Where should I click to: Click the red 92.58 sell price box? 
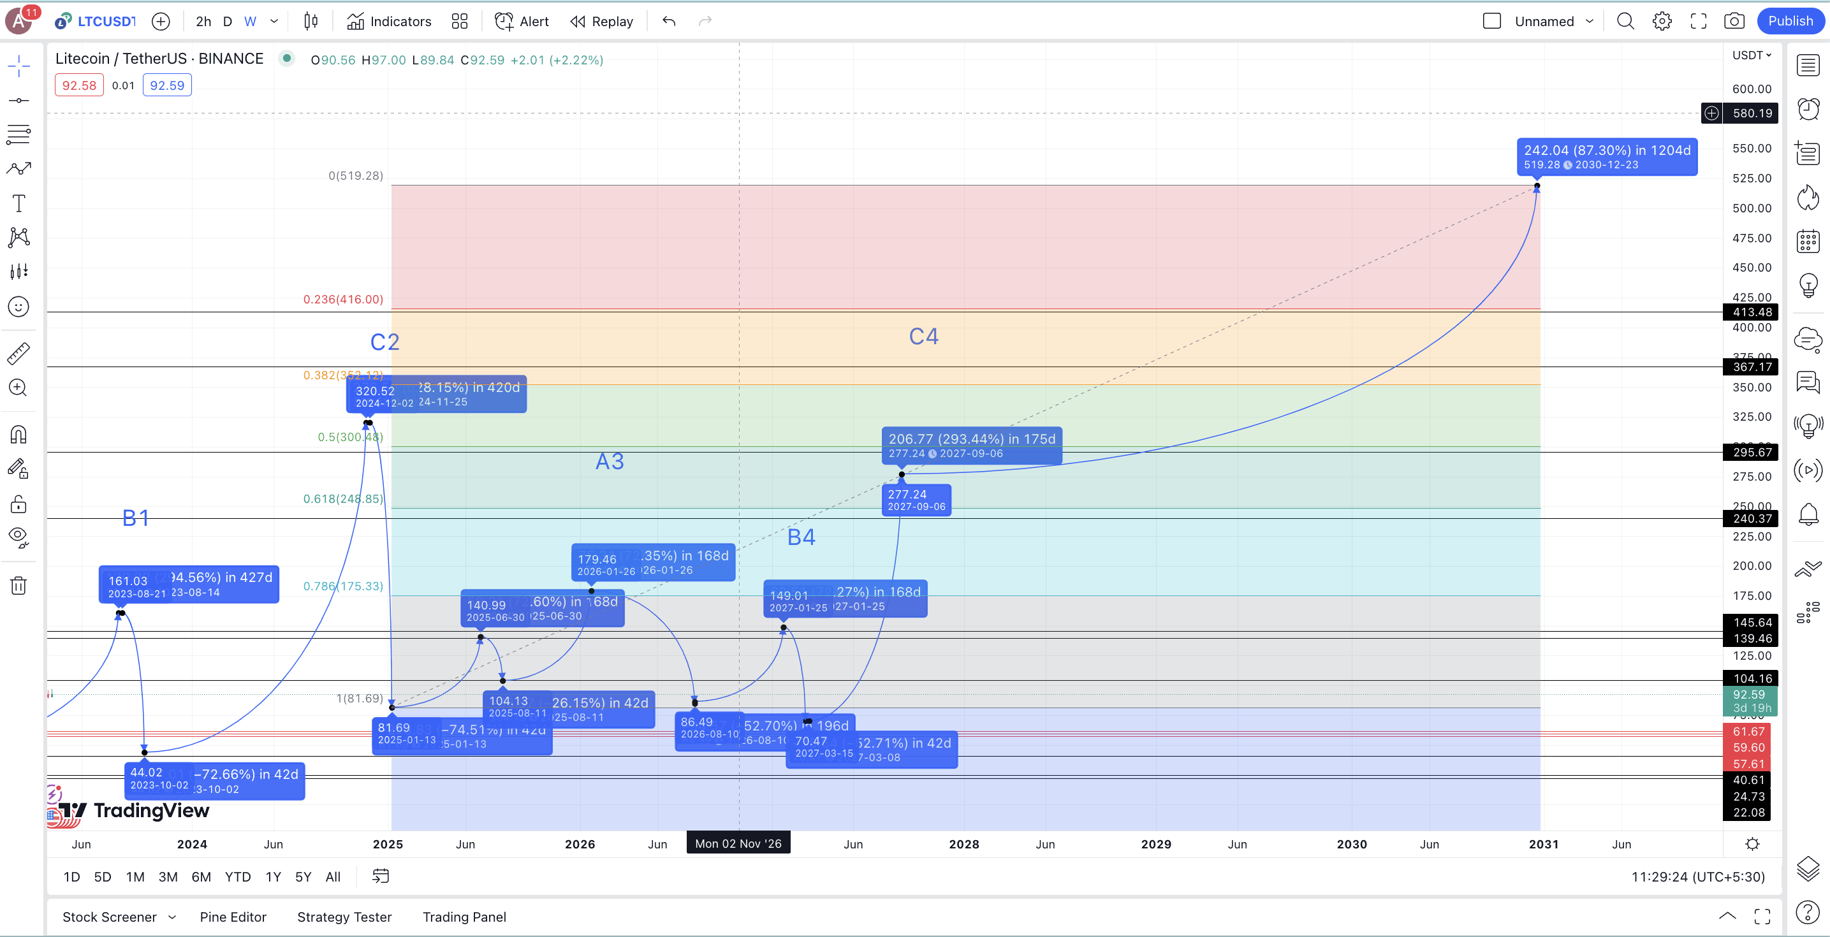(x=79, y=85)
